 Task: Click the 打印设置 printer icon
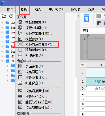(x=20, y=55)
